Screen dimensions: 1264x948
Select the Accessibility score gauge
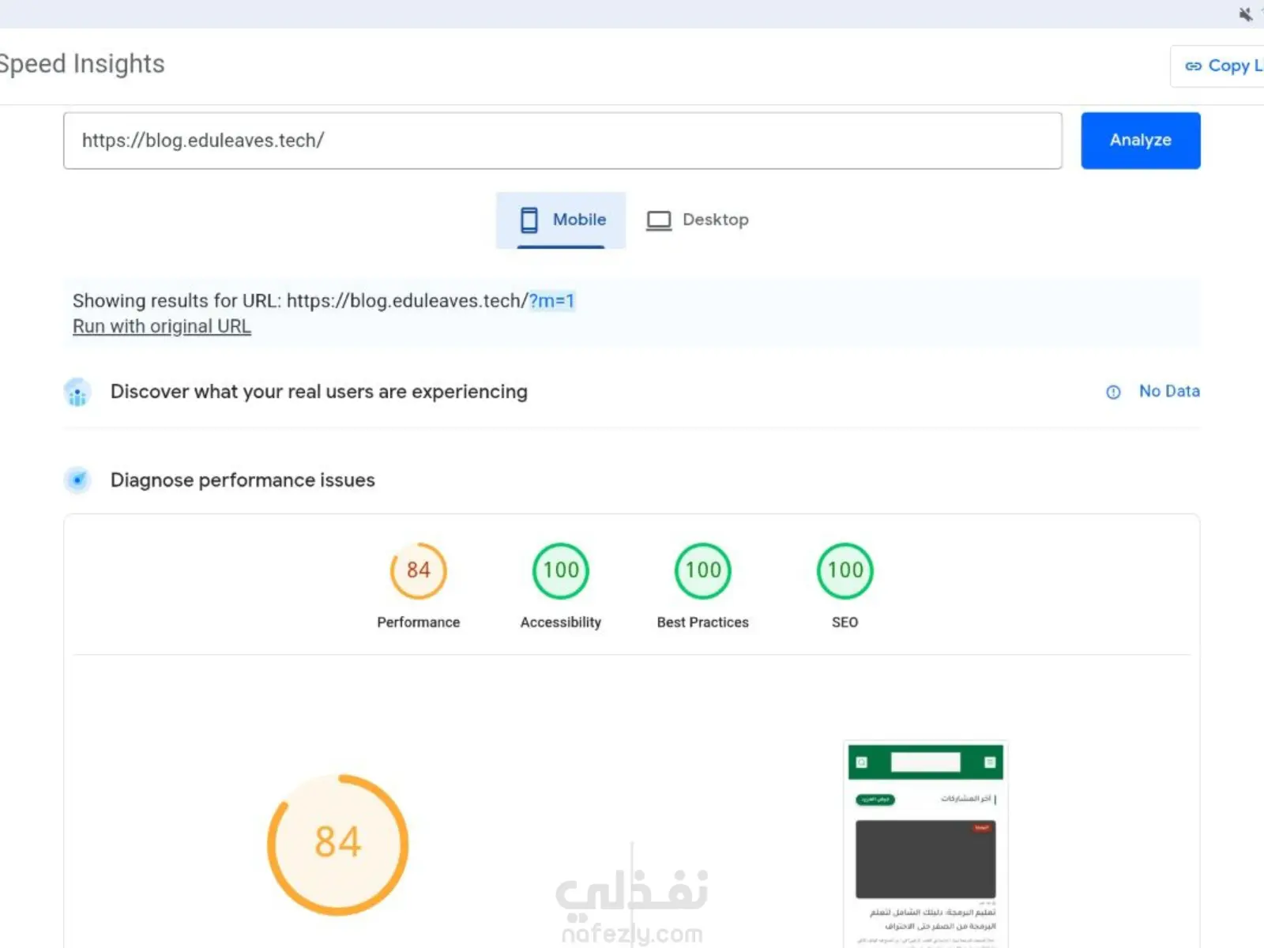561,570
